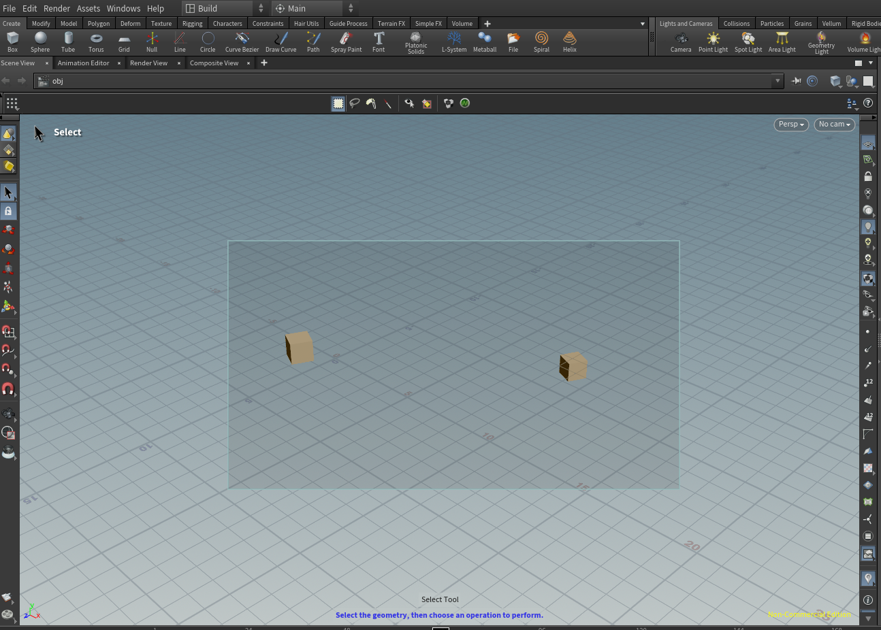Image resolution: width=881 pixels, height=630 pixels.
Task: Add a new pane tab with plus
Action: tap(264, 63)
